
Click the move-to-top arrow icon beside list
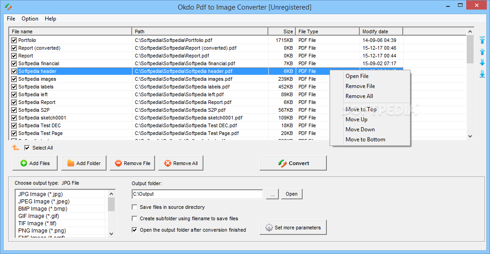pyautogui.click(x=482, y=40)
